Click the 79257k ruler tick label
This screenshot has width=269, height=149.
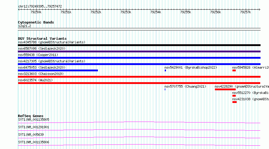245,12
